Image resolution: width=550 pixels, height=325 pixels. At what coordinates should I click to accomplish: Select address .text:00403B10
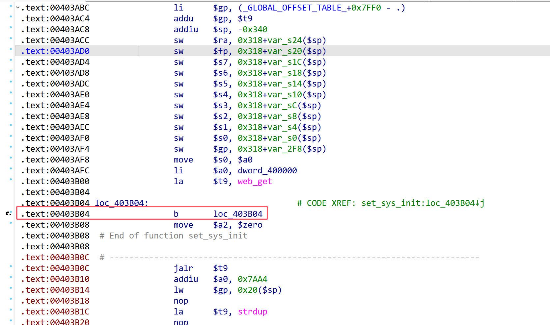click(55, 279)
